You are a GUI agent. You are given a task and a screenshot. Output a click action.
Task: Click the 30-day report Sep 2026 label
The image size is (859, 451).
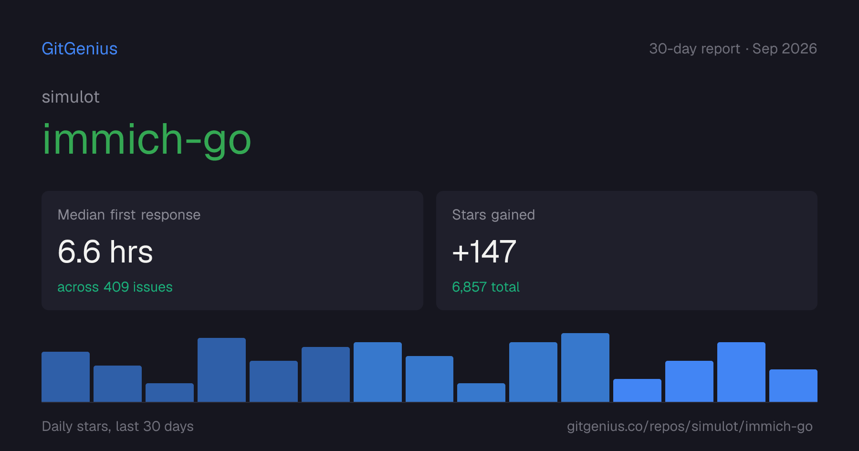(733, 49)
